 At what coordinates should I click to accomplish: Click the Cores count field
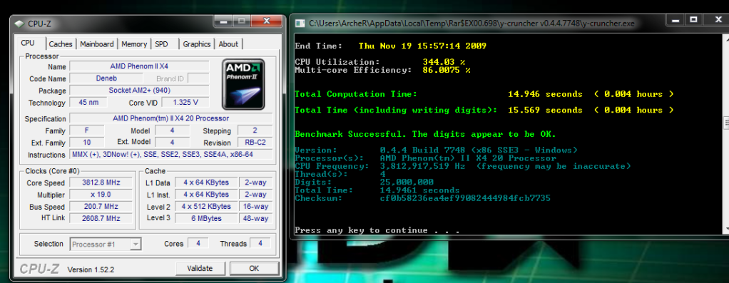(198, 244)
